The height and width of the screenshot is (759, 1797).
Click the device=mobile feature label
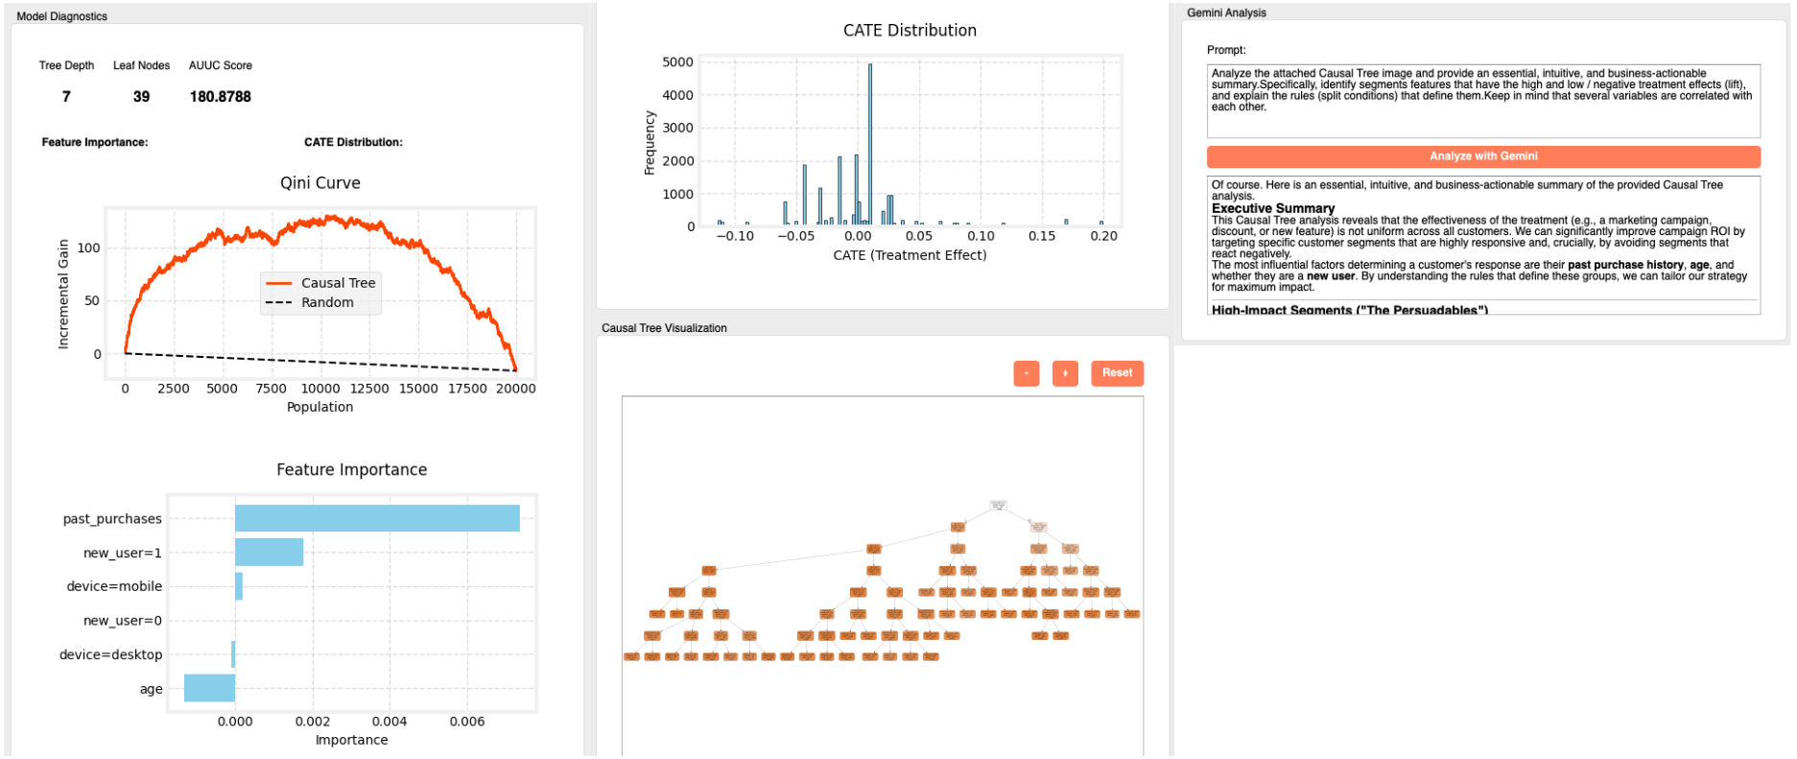114,586
